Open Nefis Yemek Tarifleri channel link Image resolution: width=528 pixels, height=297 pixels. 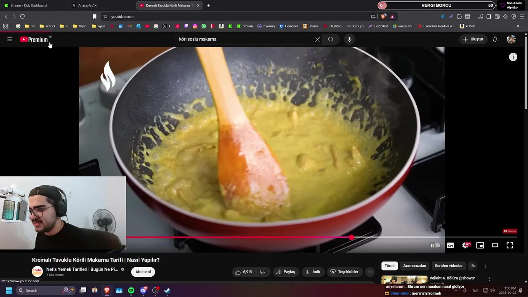point(82,269)
